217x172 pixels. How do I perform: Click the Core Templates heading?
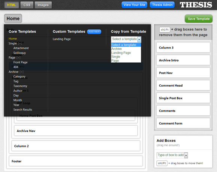coord(22,32)
